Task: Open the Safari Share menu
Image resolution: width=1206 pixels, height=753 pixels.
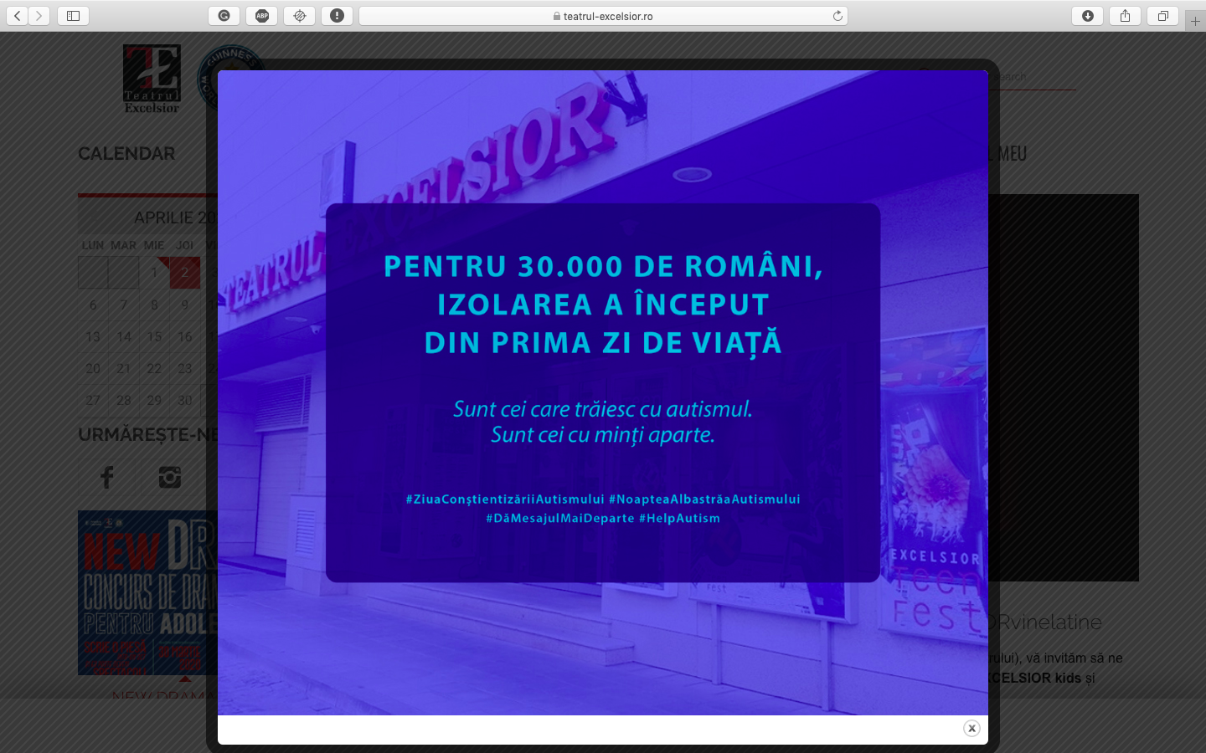Action: (1125, 16)
